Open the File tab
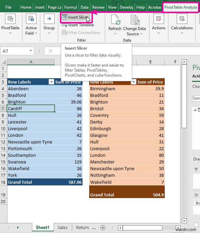 pyautogui.click(x=8, y=7)
